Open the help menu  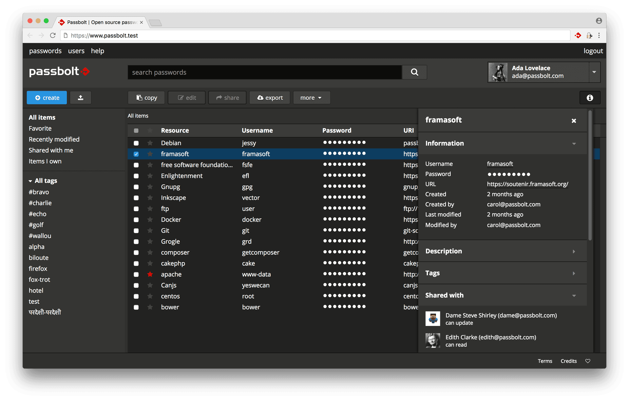tap(97, 51)
